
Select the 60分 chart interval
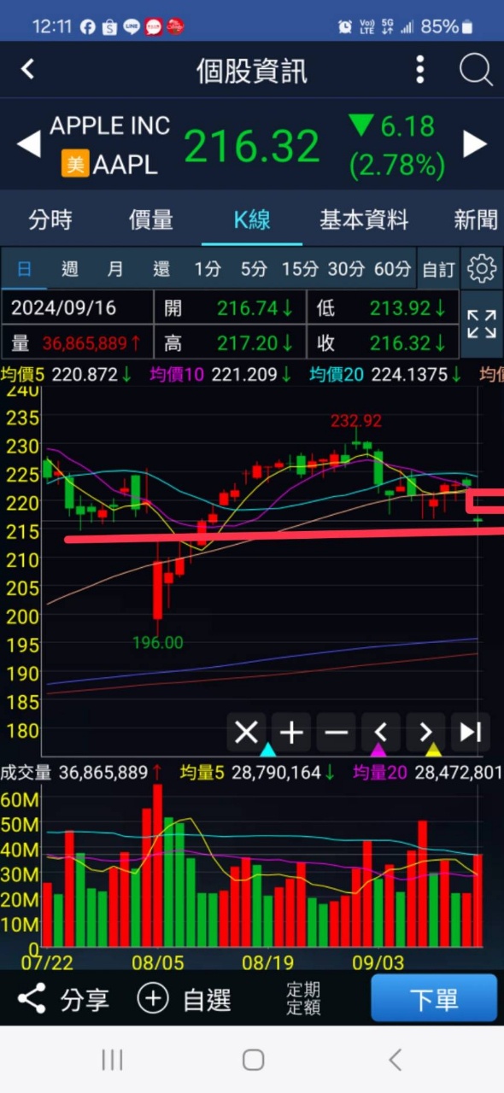pos(392,269)
